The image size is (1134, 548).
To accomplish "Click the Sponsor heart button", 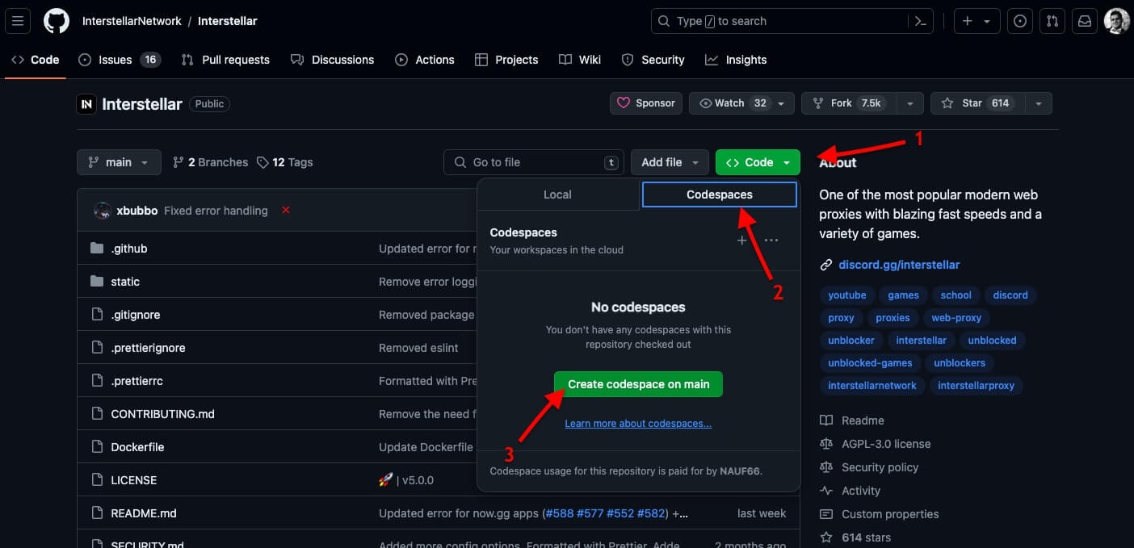I will click(646, 103).
